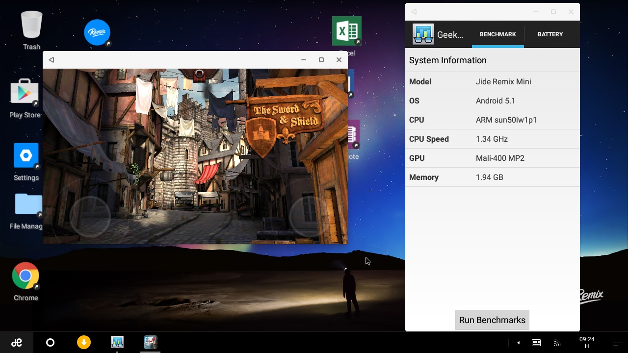The width and height of the screenshot is (628, 353).
Task: Click the Jide start menu logo
Action: 17,343
